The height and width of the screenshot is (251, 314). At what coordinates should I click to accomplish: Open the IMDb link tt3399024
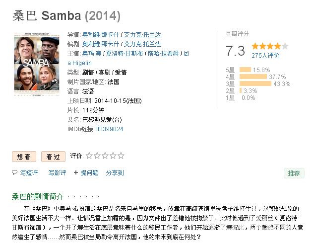(110, 129)
